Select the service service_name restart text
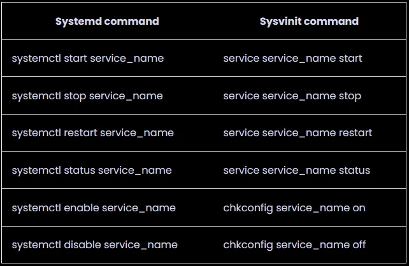This screenshot has height=266, width=409. [298, 133]
